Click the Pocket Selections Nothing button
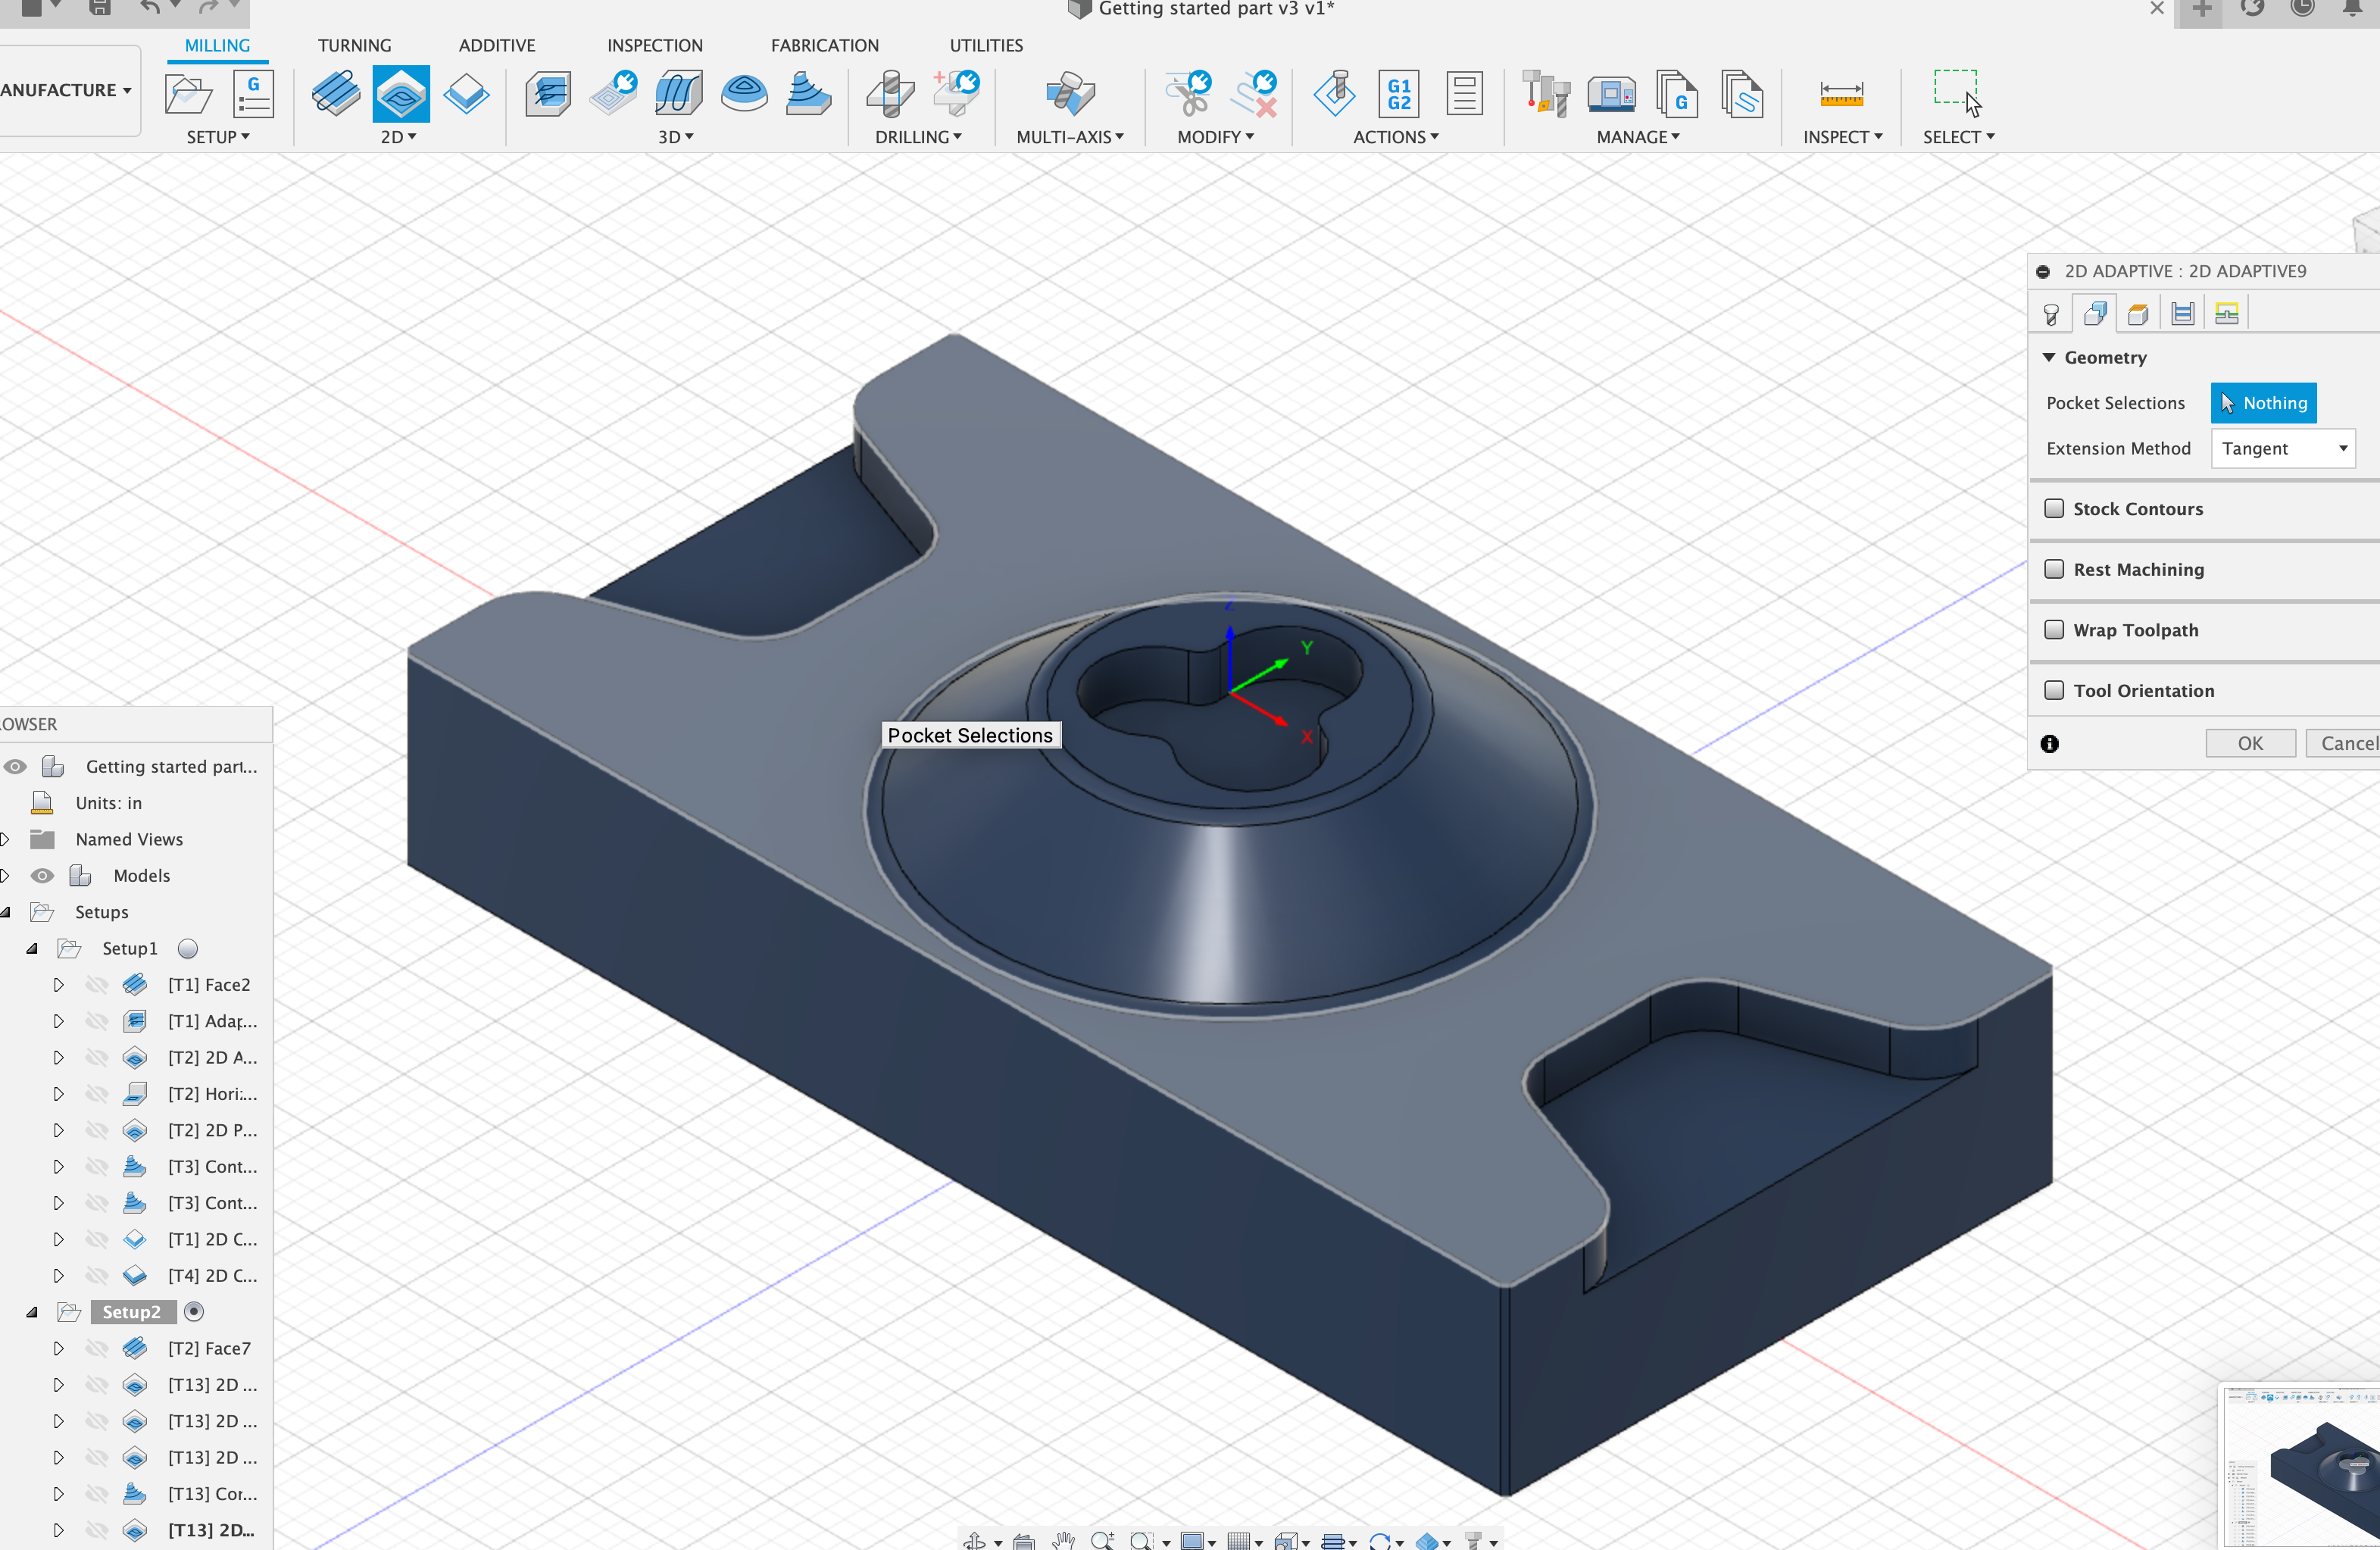Screen dimensions: 2380x1550 (2263, 403)
